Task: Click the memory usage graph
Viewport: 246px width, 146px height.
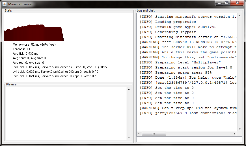Action: (34, 33)
